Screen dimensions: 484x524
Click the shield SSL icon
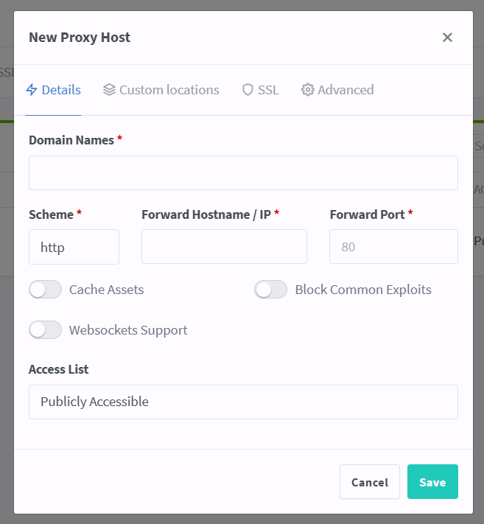pos(248,90)
